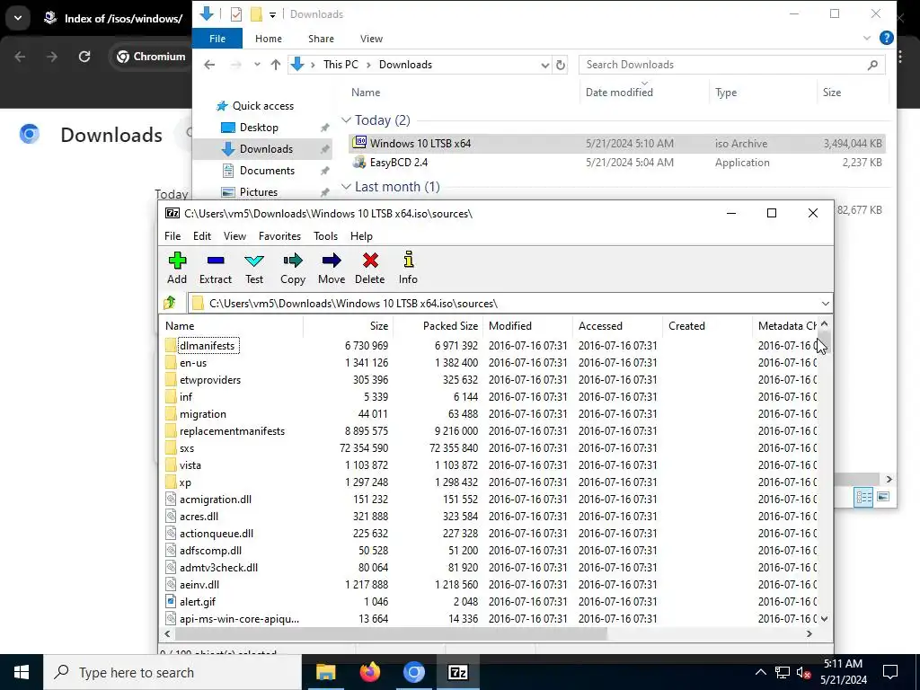Open the Windows Start menu
The height and width of the screenshot is (690, 920).
pos(22,672)
